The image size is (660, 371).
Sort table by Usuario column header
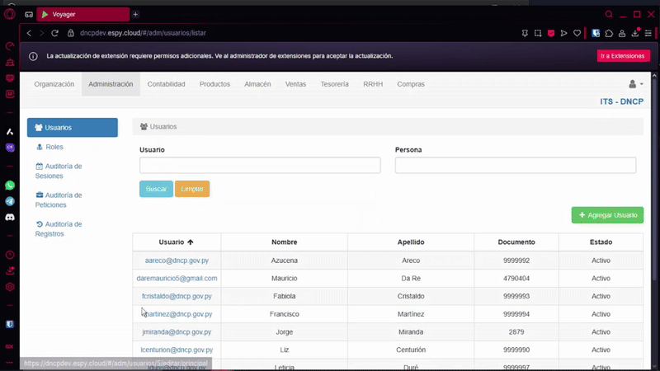click(176, 242)
